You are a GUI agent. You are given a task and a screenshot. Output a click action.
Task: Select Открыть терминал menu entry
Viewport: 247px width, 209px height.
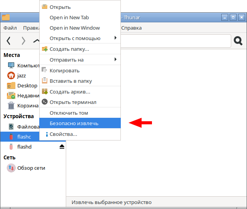(x=80, y=102)
